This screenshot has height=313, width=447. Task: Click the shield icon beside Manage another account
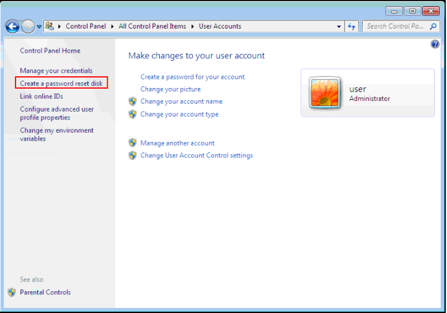(x=132, y=143)
